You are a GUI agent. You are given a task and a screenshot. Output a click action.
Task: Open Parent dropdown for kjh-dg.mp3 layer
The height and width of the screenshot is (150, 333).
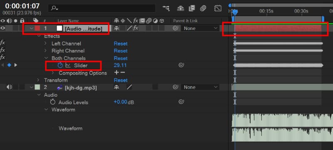click(x=201, y=87)
